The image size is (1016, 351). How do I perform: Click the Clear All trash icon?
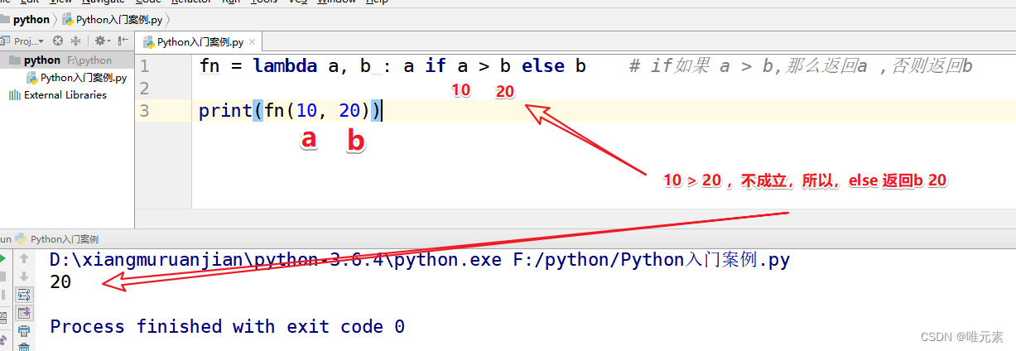pyautogui.click(x=24, y=347)
